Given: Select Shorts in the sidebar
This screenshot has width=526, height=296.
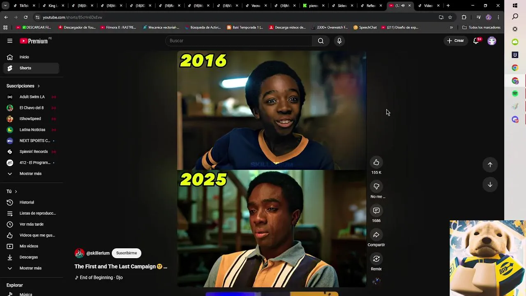Looking at the screenshot, I should (x=31, y=68).
